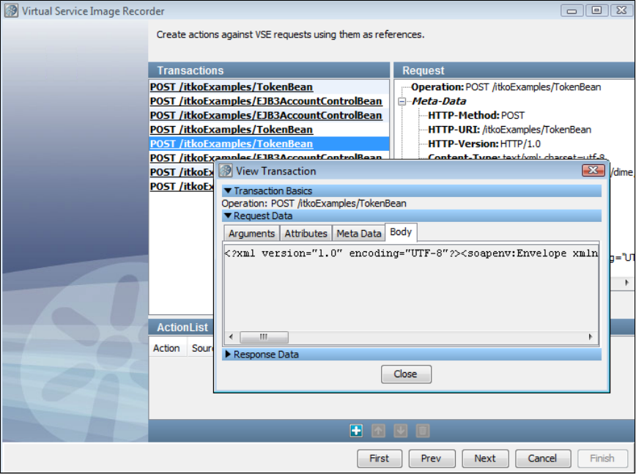Collapse the Transaction Basics section
The image size is (636, 474).
[x=228, y=190]
